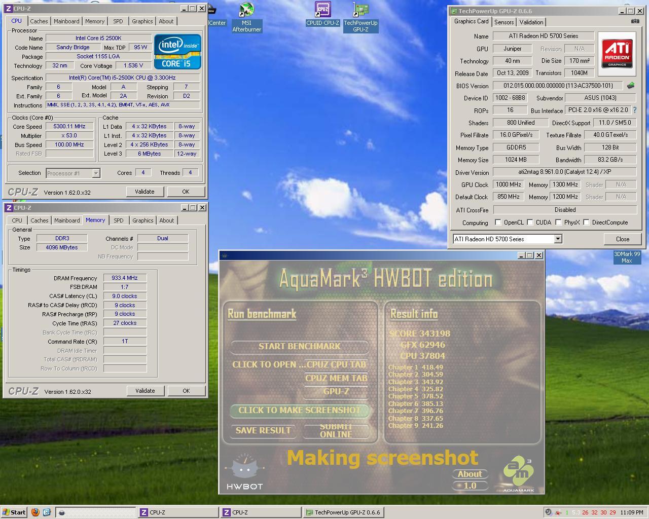The image size is (649, 519).
Task: Switch to Mainboard tab in top CPU-Z window
Action: 66,21
